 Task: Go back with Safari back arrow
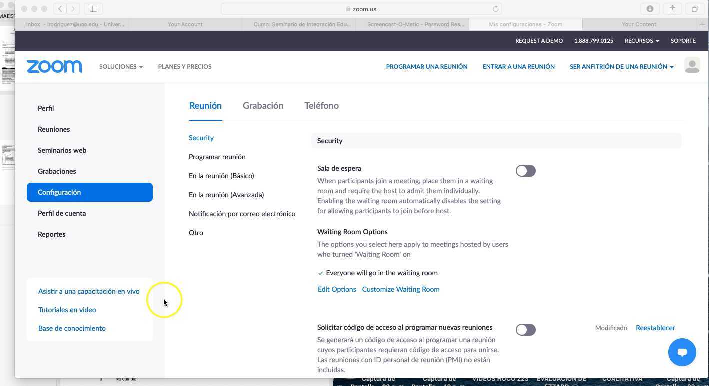click(x=60, y=9)
